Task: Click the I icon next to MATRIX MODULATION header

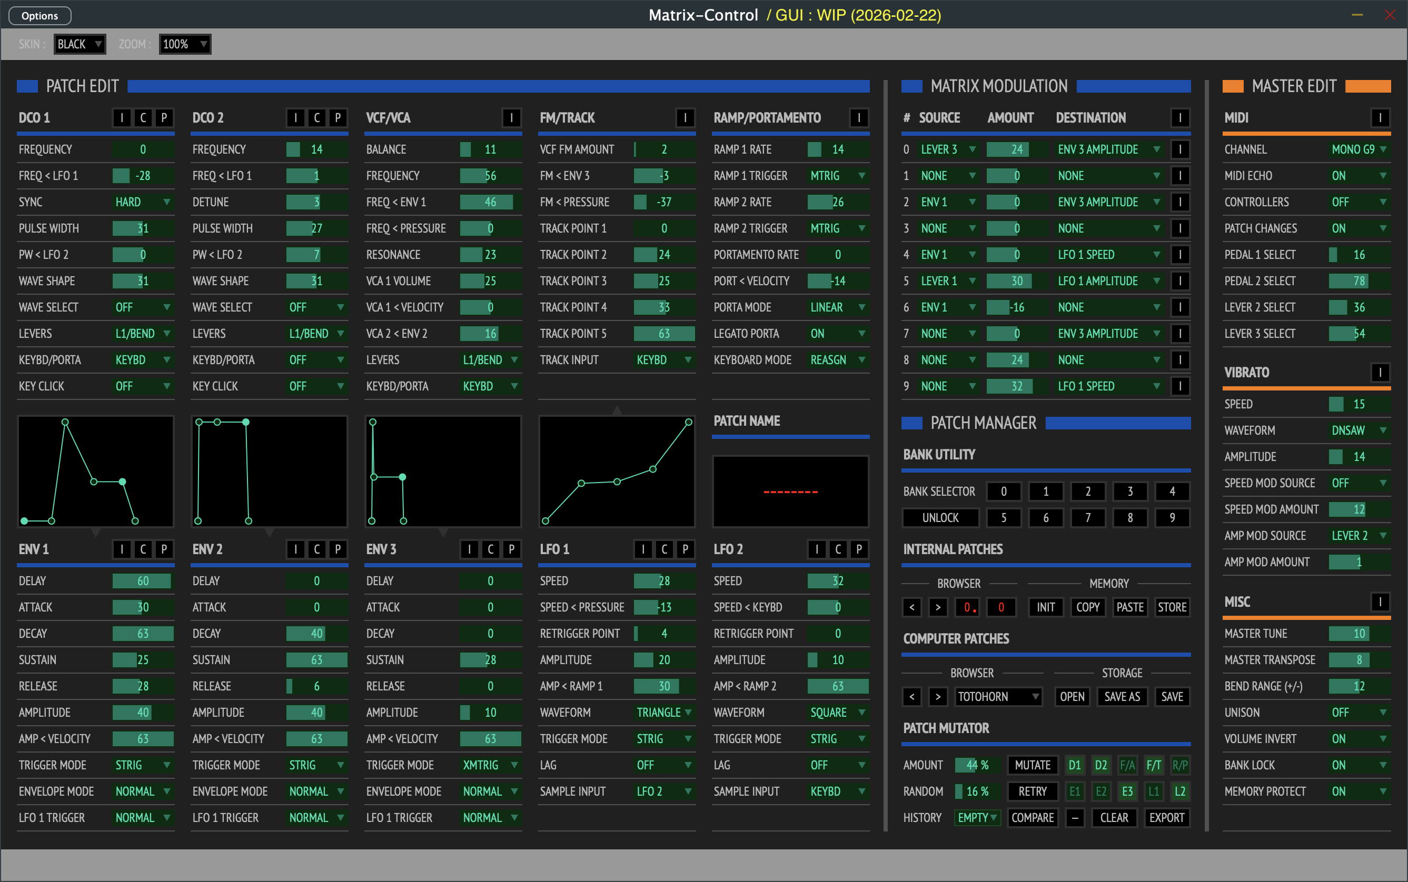Action: [x=1181, y=117]
